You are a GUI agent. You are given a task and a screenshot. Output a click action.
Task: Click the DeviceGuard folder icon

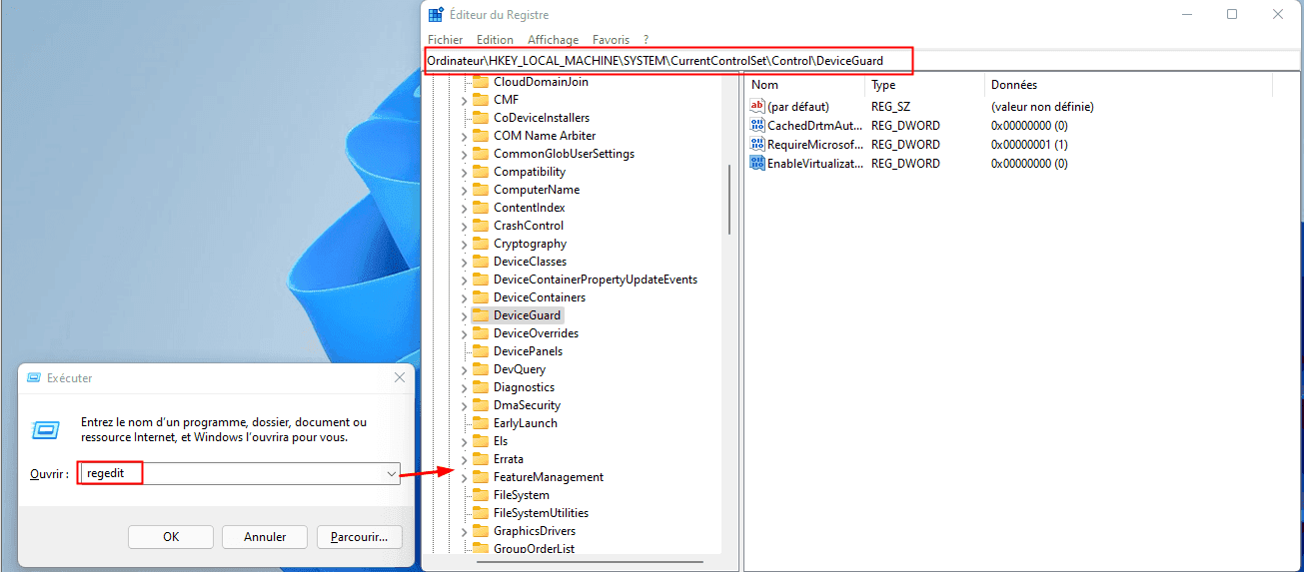(480, 315)
